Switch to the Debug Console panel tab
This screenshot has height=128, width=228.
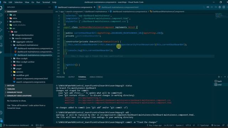(x=96, y=77)
